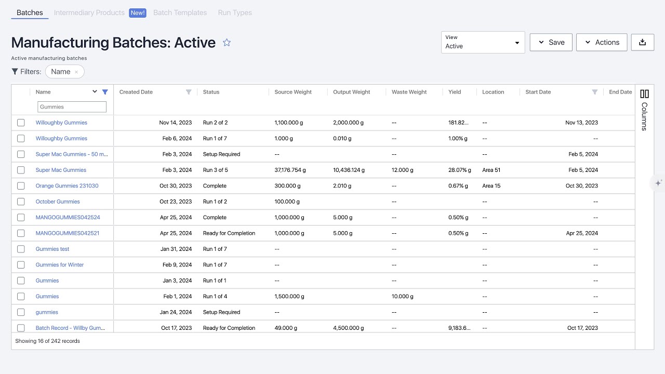Click the sparkle assistant icon at right edge
The height and width of the screenshot is (374, 665).
(658, 183)
